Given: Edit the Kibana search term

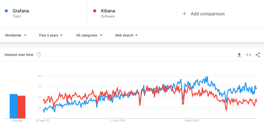Looking at the screenshot, I should coord(108,11).
